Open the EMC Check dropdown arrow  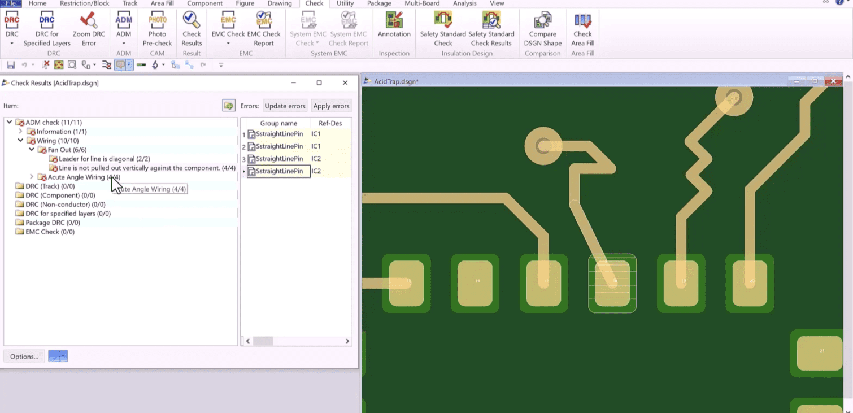(228, 43)
